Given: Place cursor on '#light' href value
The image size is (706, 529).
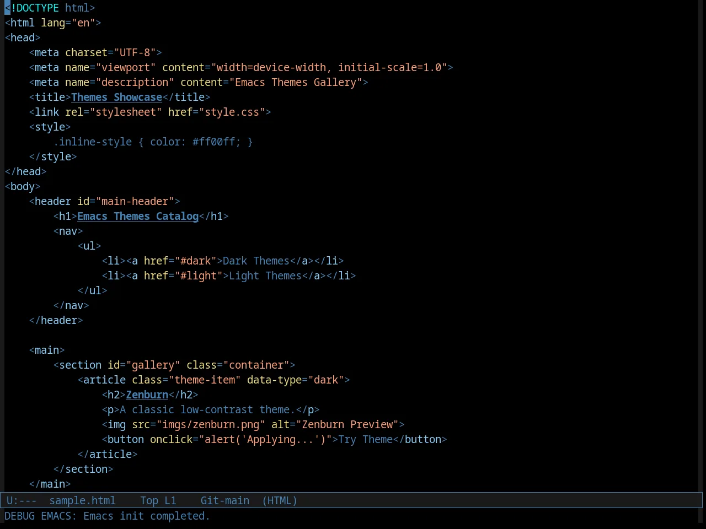Looking at the screenshot, I should click(x=199, y=276).
